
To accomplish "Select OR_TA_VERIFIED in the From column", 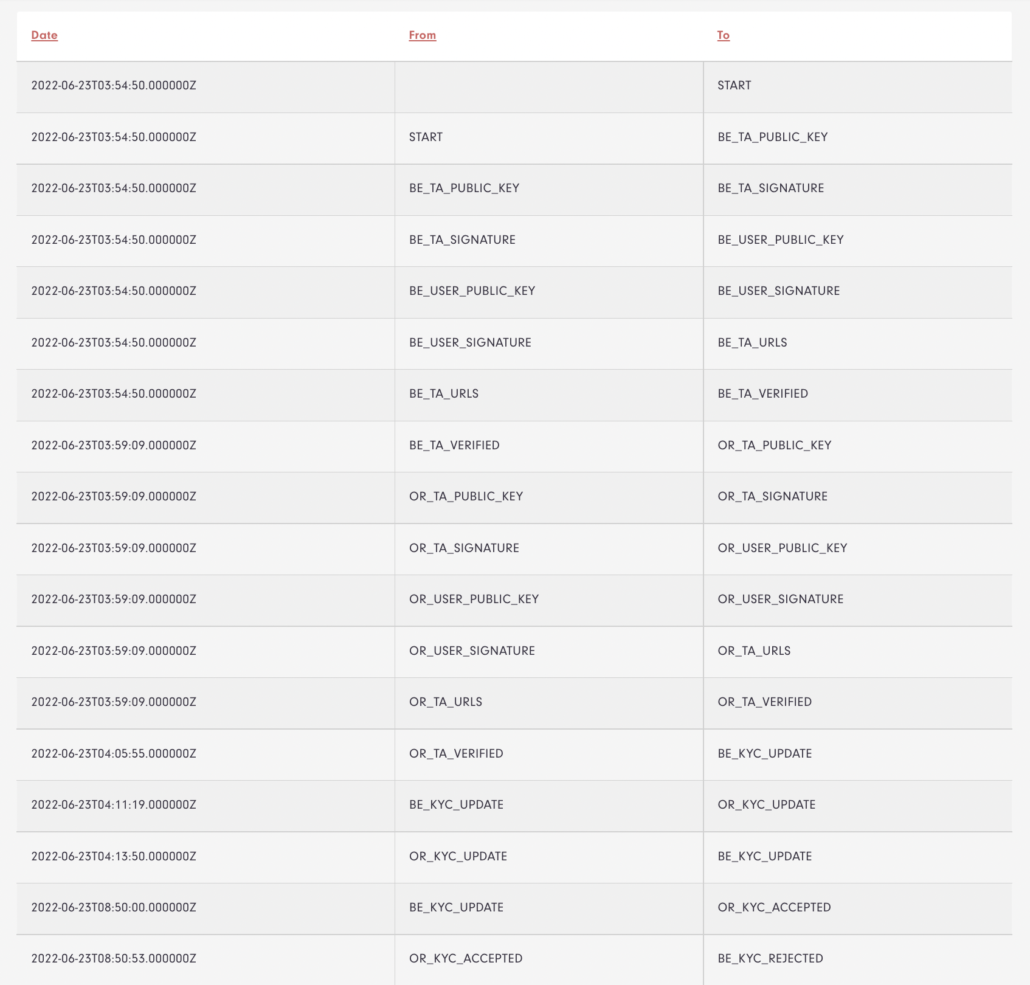I will (457, 753).
